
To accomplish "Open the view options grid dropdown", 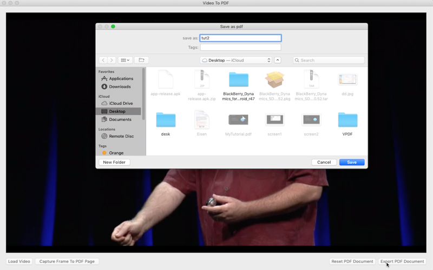I will [x=125, y=60].
